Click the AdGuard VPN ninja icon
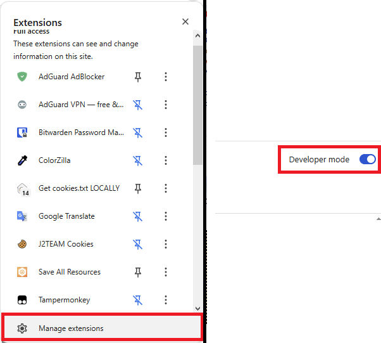The width and height of the screenshot is (381, 343). pos(22,105)
